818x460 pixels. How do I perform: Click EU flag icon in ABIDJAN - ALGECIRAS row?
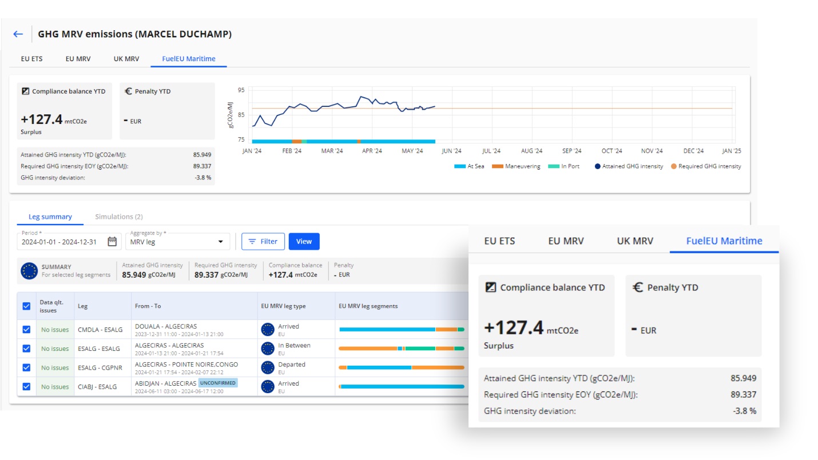[268, 387]
